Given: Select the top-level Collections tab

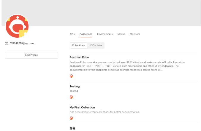Looking at the screenshot, I should click(86, 34).
